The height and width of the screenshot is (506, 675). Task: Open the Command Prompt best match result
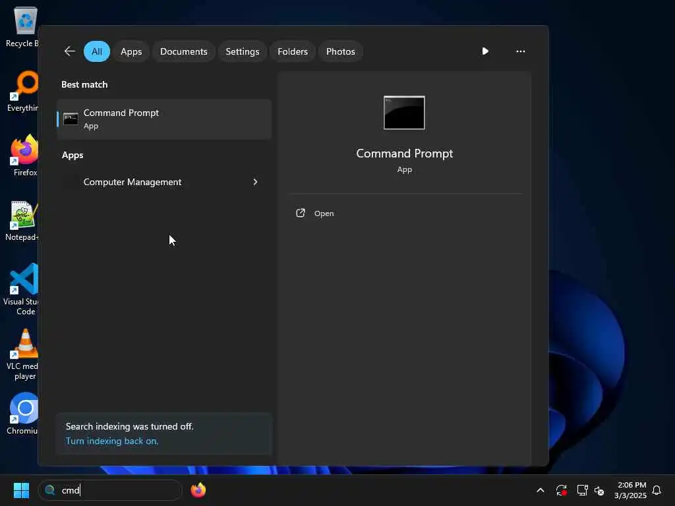click(164, 119)
